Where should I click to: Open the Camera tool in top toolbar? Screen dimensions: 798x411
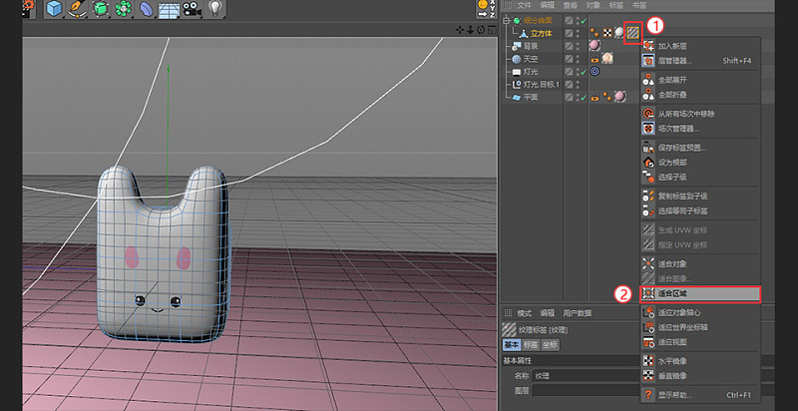click(191, 8)
